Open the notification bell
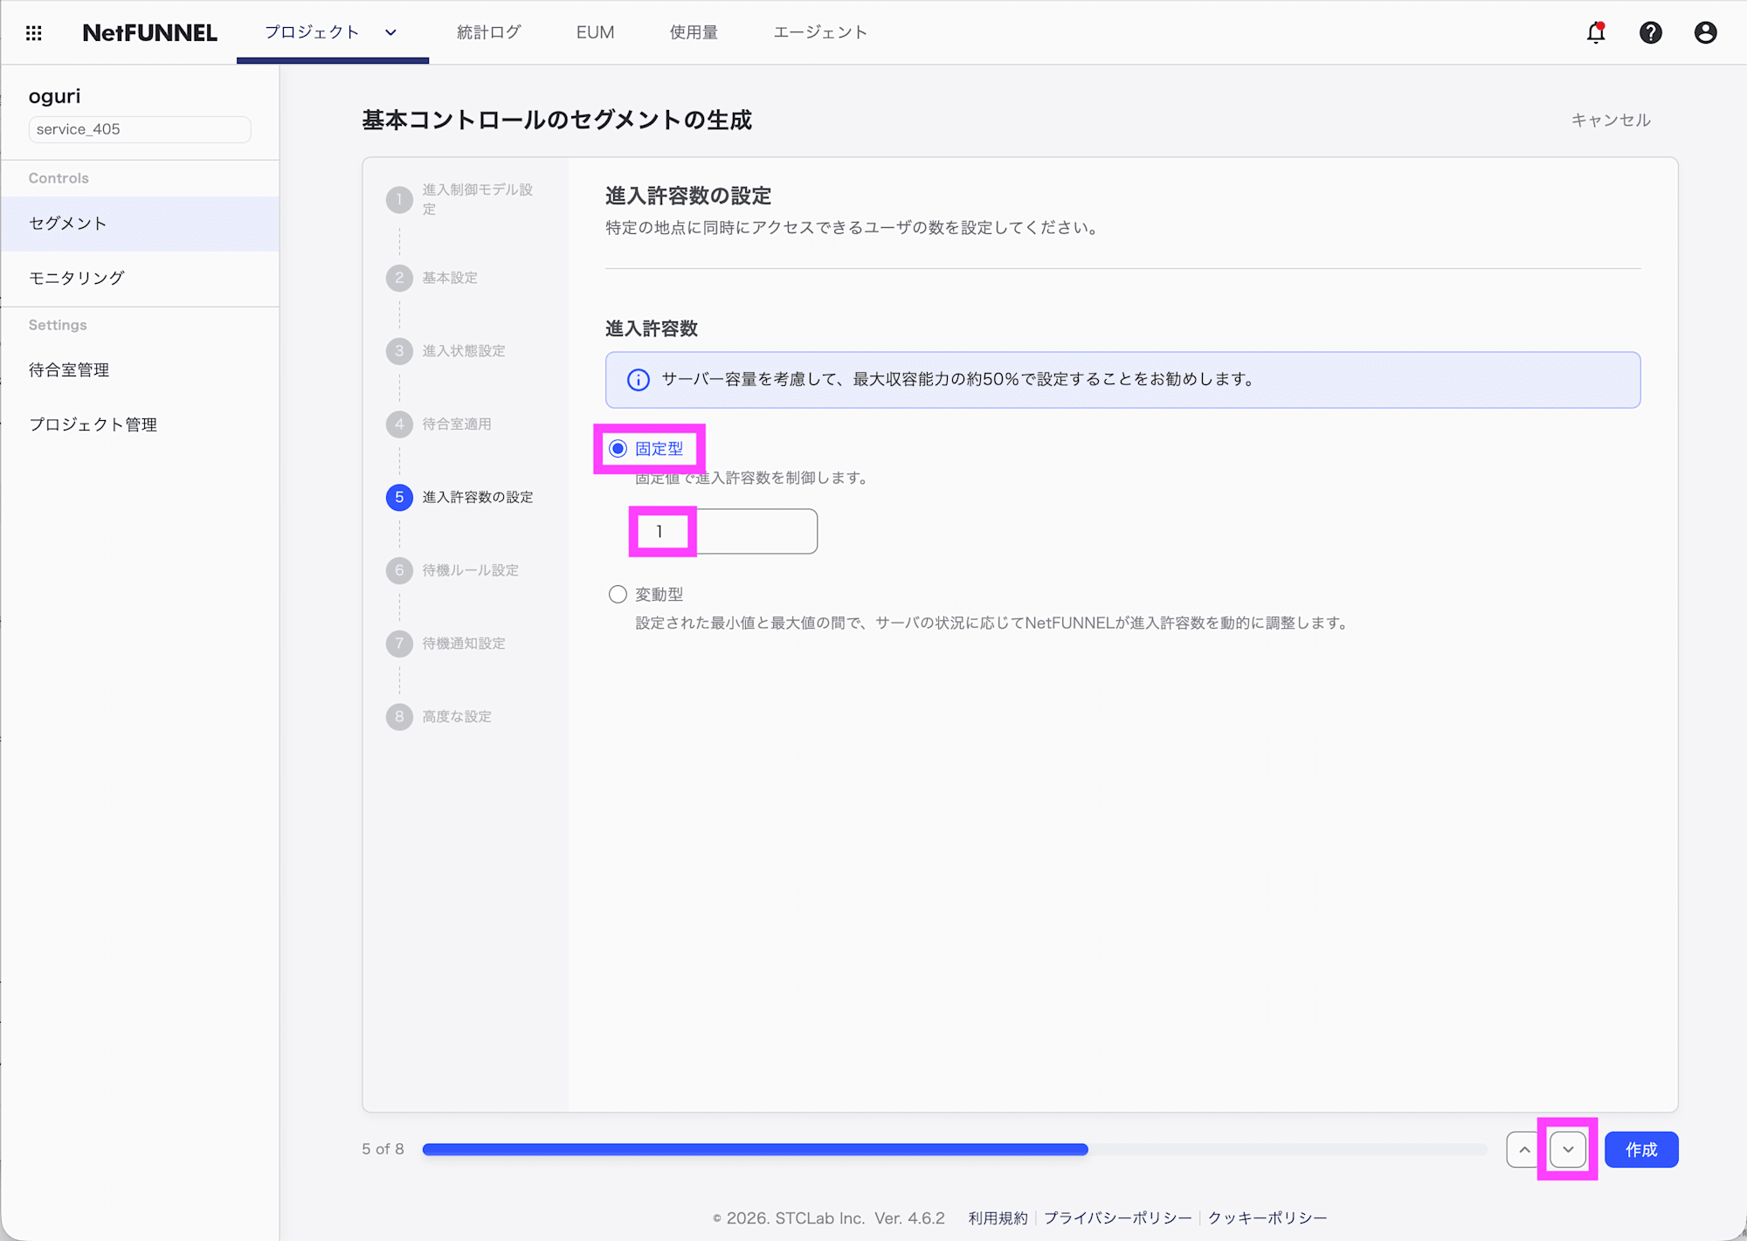Viewport: 1747px width, 1241px height. (x=1595, y=32)
